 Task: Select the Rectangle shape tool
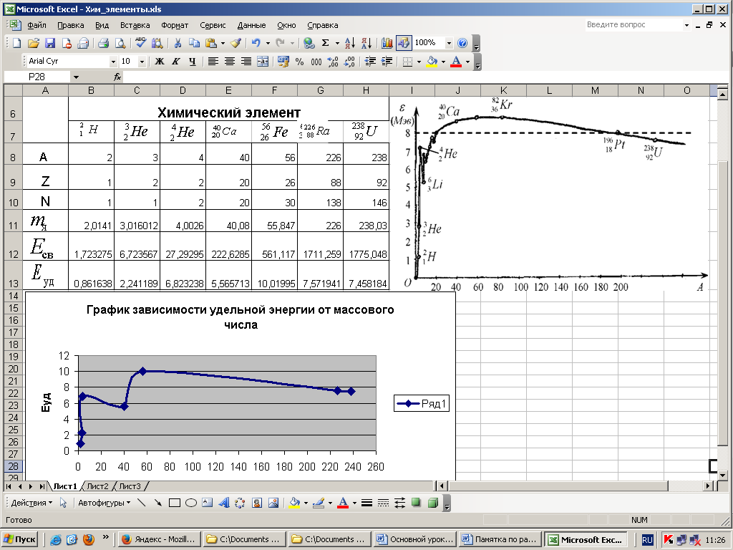(x=175, y=503)
